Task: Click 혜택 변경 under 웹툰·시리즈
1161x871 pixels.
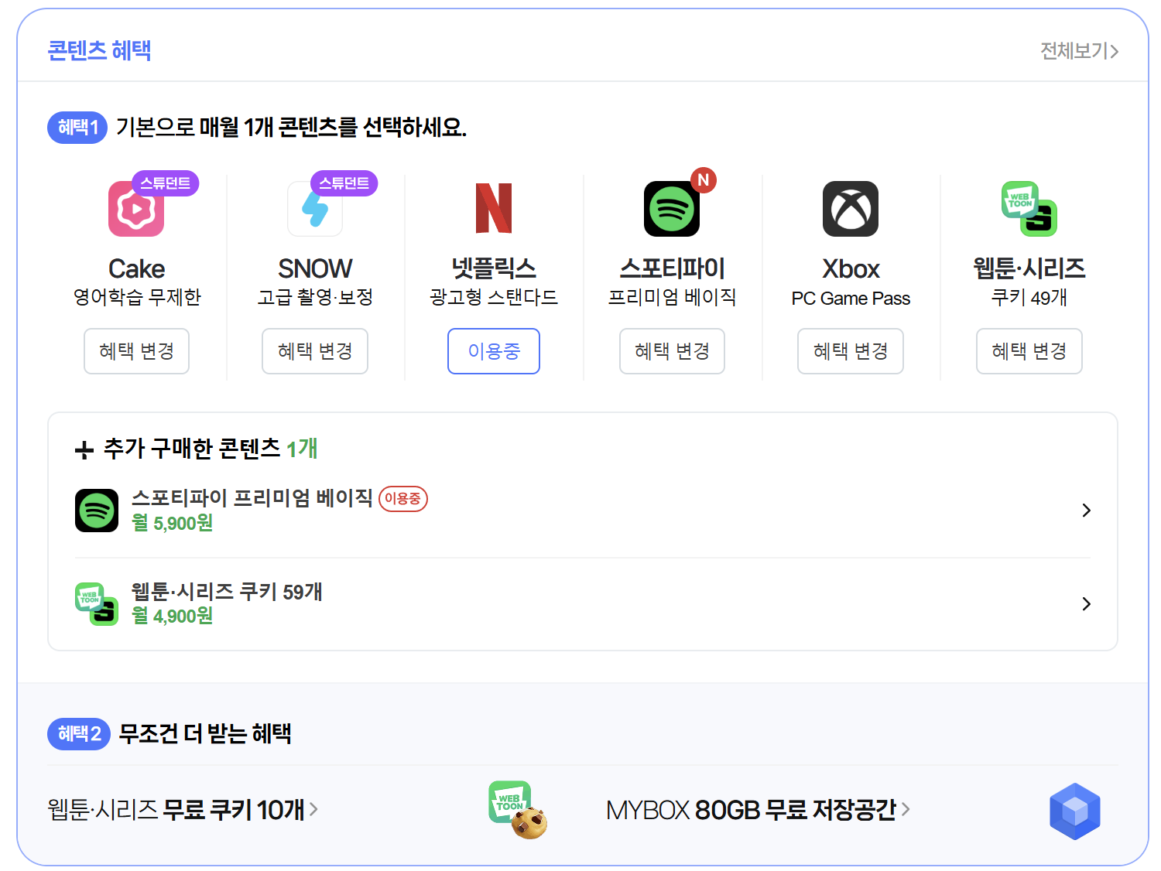Action: point(1029,351)
